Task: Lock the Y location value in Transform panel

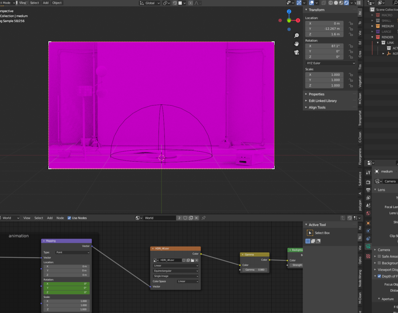Action: [x=351, y=29]
